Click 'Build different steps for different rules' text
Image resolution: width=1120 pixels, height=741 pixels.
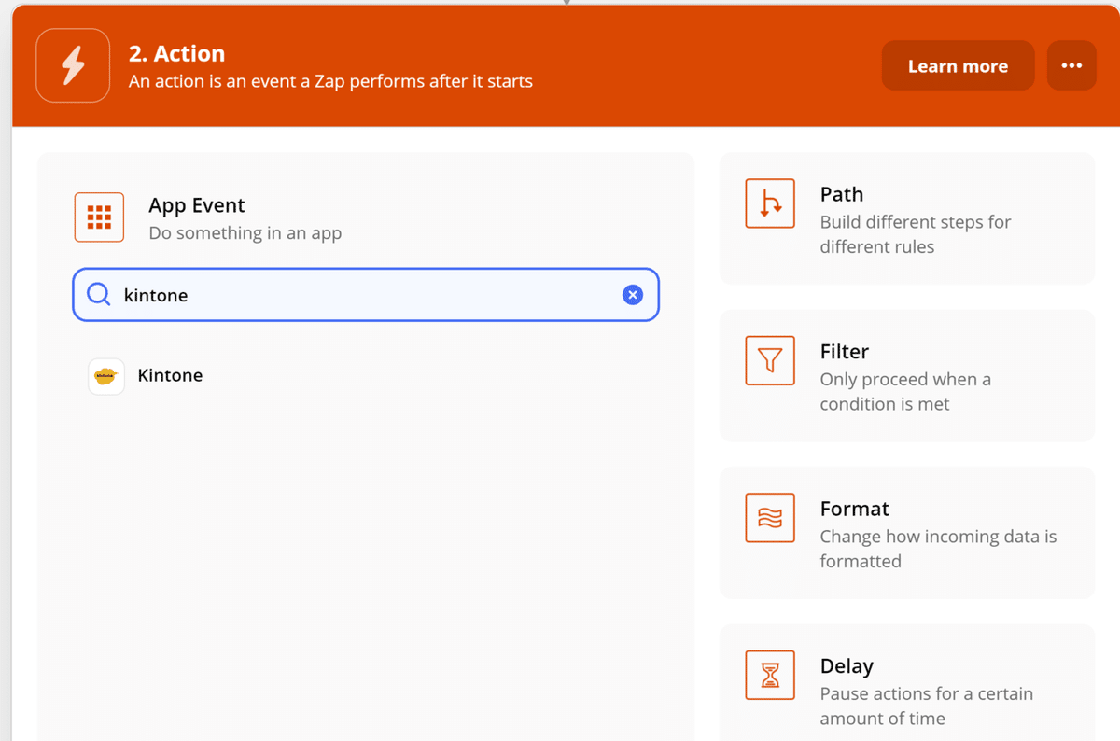(x=916, y=234)
